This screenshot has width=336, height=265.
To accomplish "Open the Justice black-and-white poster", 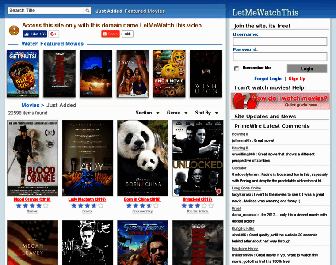I will [88, 243].
